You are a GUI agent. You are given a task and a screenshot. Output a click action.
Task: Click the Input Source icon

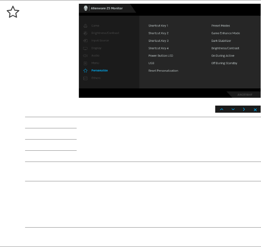85,41
